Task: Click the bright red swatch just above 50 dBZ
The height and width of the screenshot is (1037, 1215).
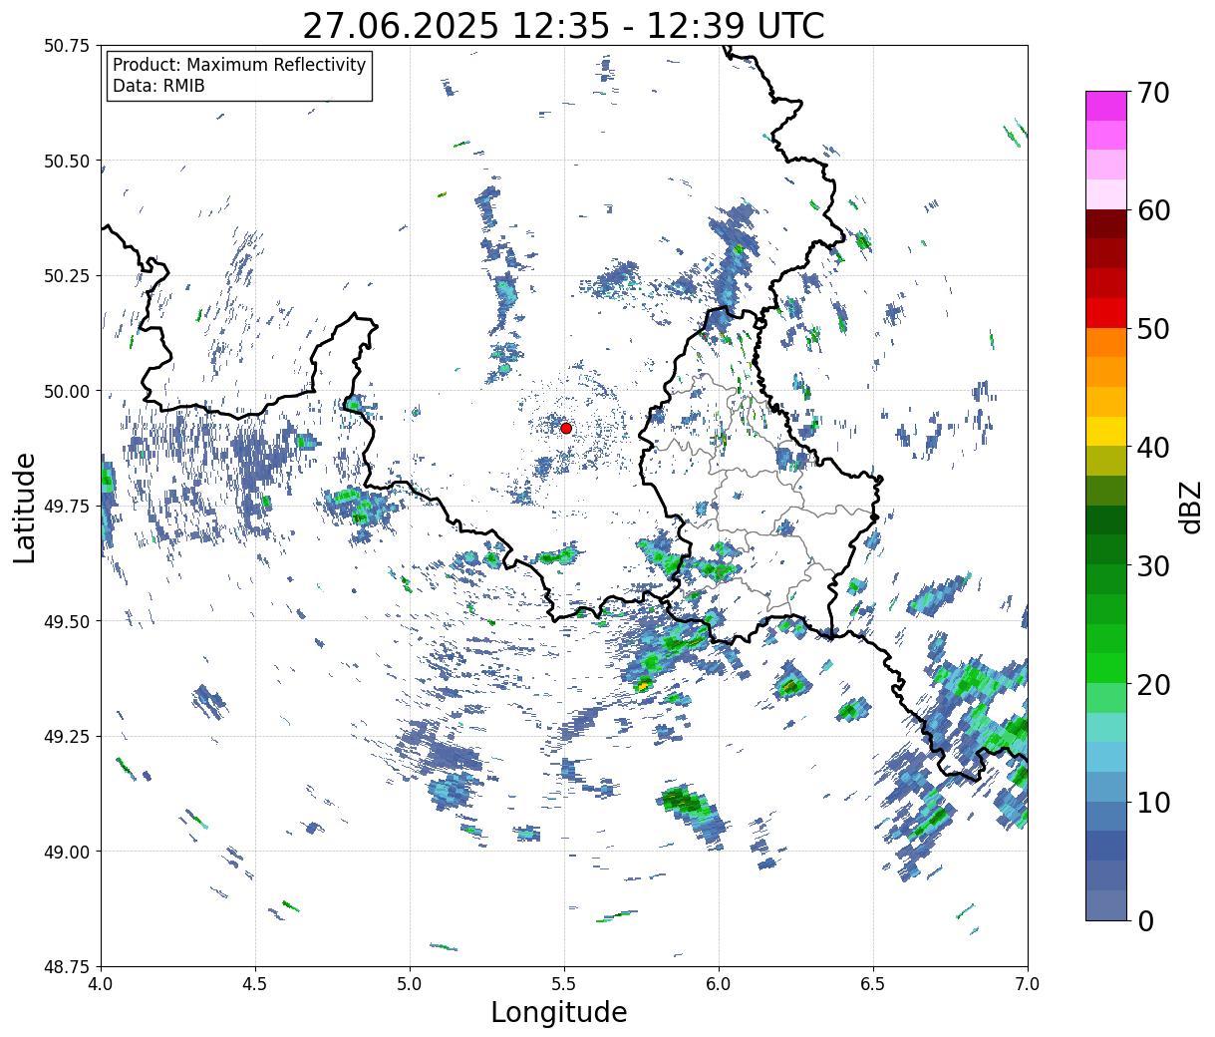Action: (x=1106, y=313)
